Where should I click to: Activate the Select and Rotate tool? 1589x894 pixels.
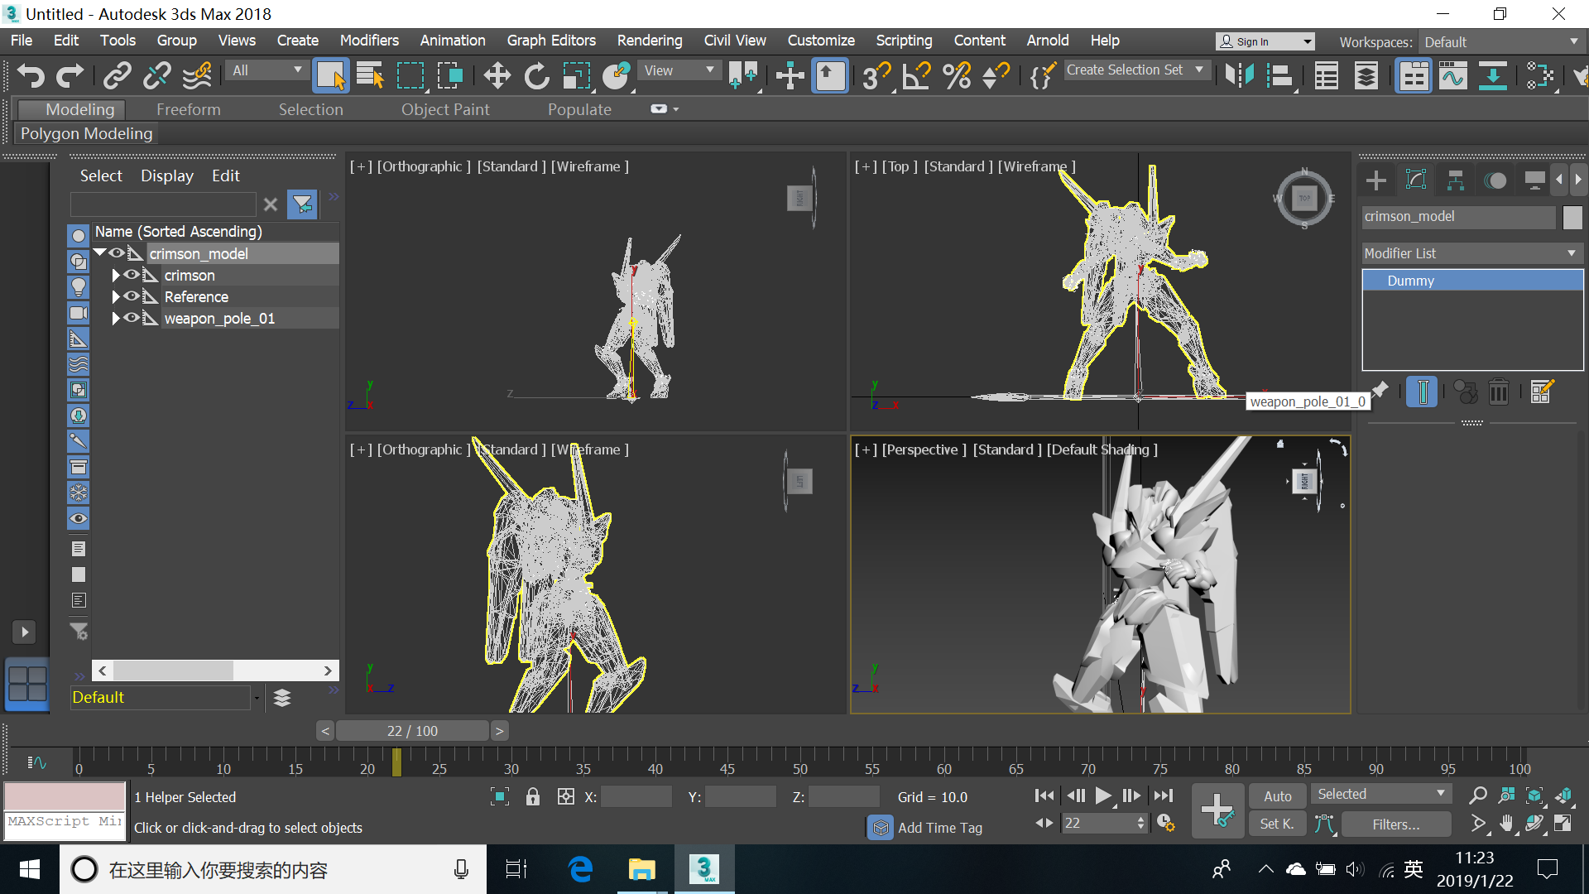537,75
